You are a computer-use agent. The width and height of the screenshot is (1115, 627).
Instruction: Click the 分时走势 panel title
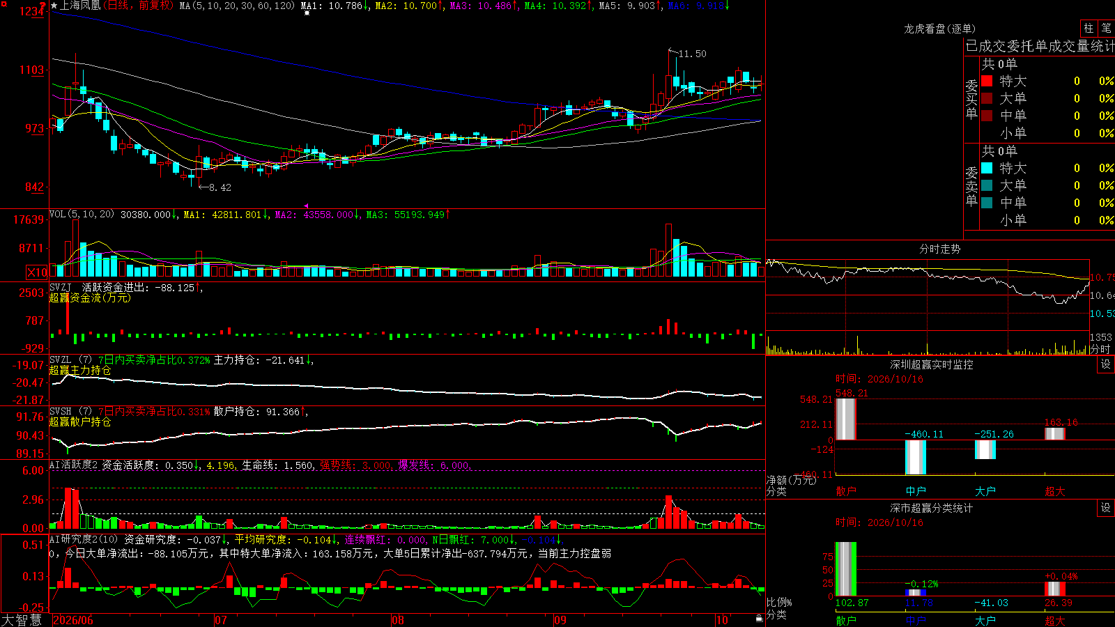coord(939,249)
